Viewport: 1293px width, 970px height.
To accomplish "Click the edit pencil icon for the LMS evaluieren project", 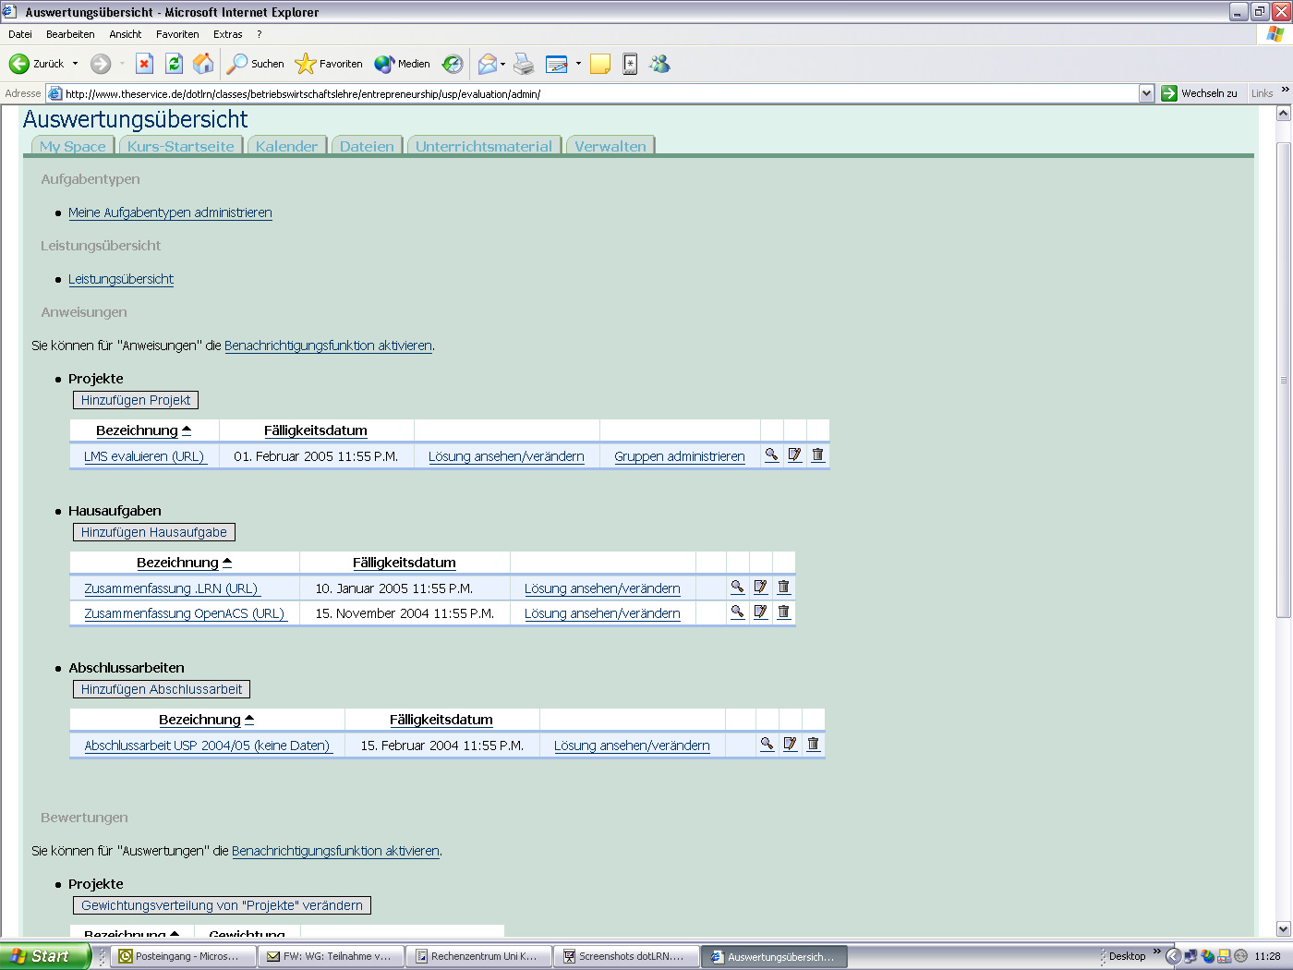I will pos(794,455).
